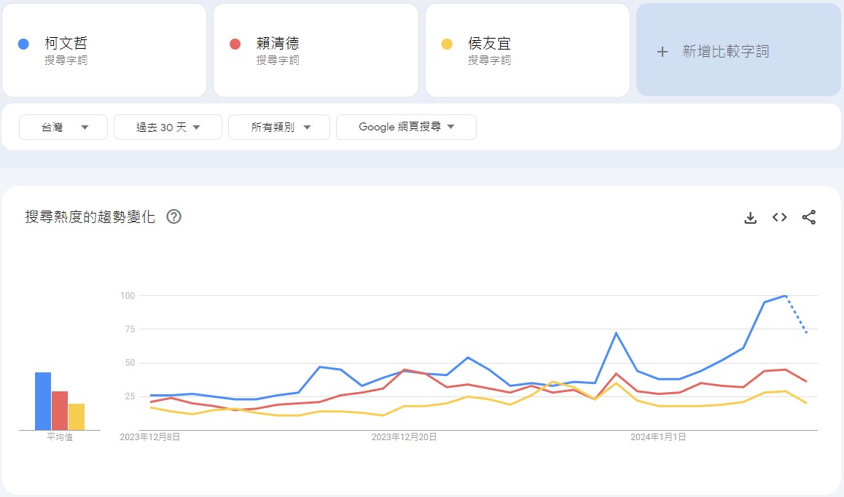Click the share chart icon
This screenshot has width=844, height=497.
tap(808, 217)
